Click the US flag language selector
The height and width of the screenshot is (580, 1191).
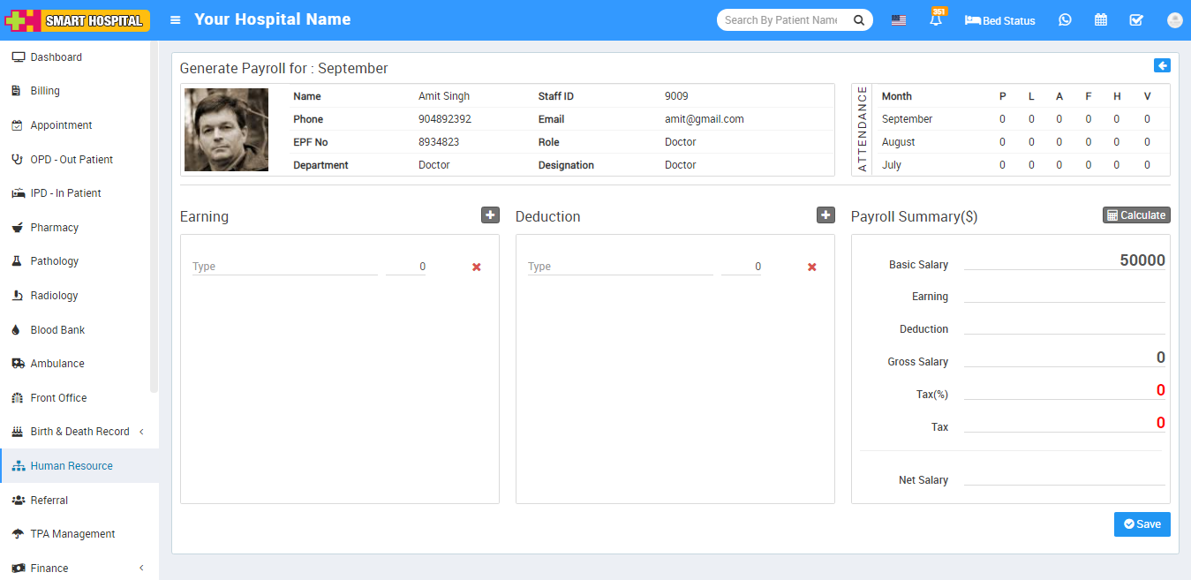(x=898, y=19)
